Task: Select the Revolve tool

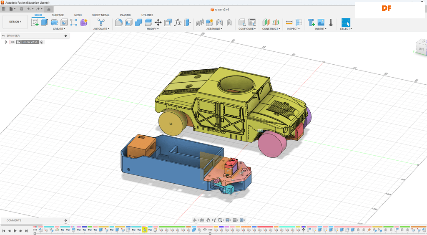Action: pyautogui.click(x=55, y=23)
